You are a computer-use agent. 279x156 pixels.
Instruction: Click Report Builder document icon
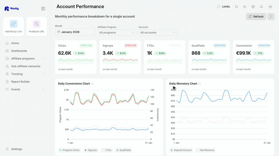click(7, 82)
